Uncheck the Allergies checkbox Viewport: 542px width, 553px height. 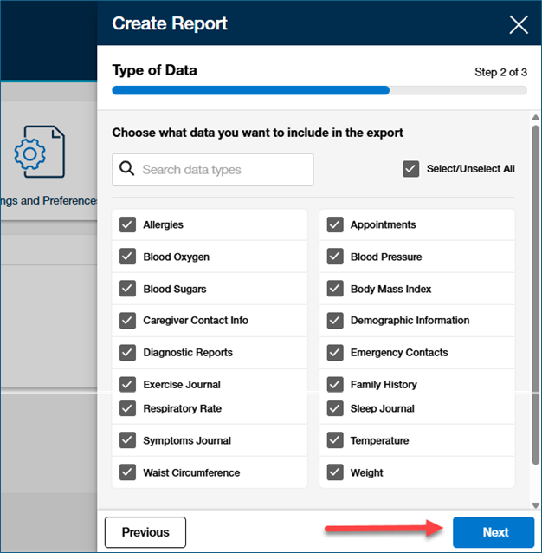click(x=128, y=224)
